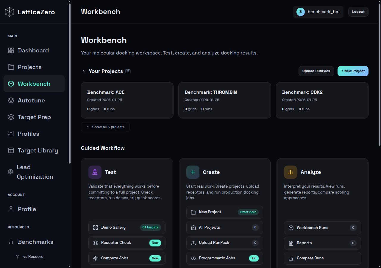This screenshot has height=268, width=381.
Task: Expand Show all 6 projects
Action: (105, 127)
